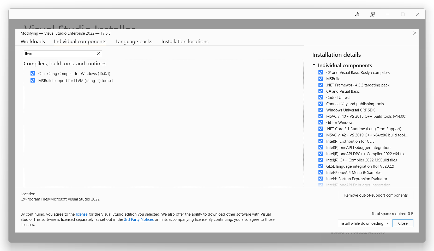
Task: Collapse the Individual components section
Action: 314,65
